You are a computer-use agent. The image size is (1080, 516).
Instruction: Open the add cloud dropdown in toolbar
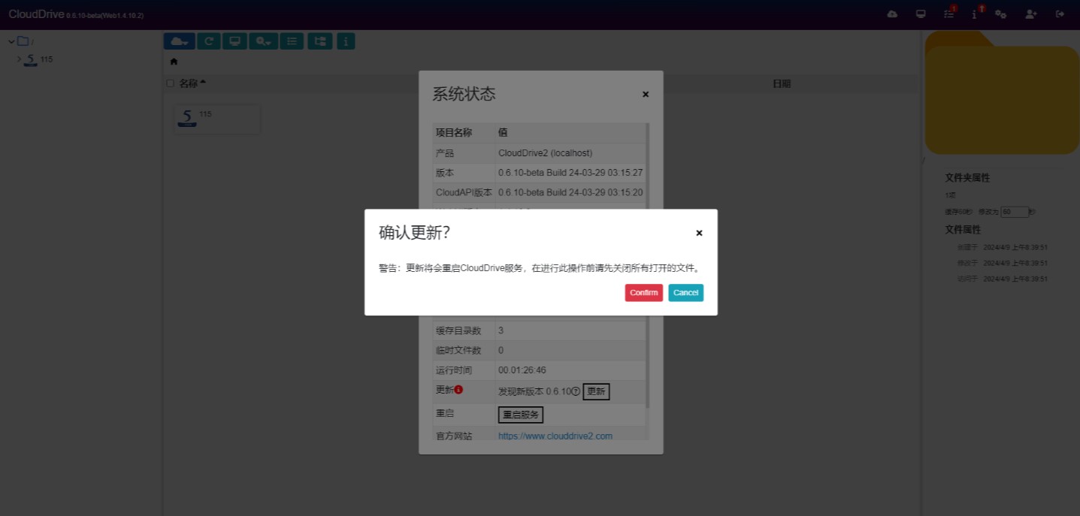(x=180, y=41)
